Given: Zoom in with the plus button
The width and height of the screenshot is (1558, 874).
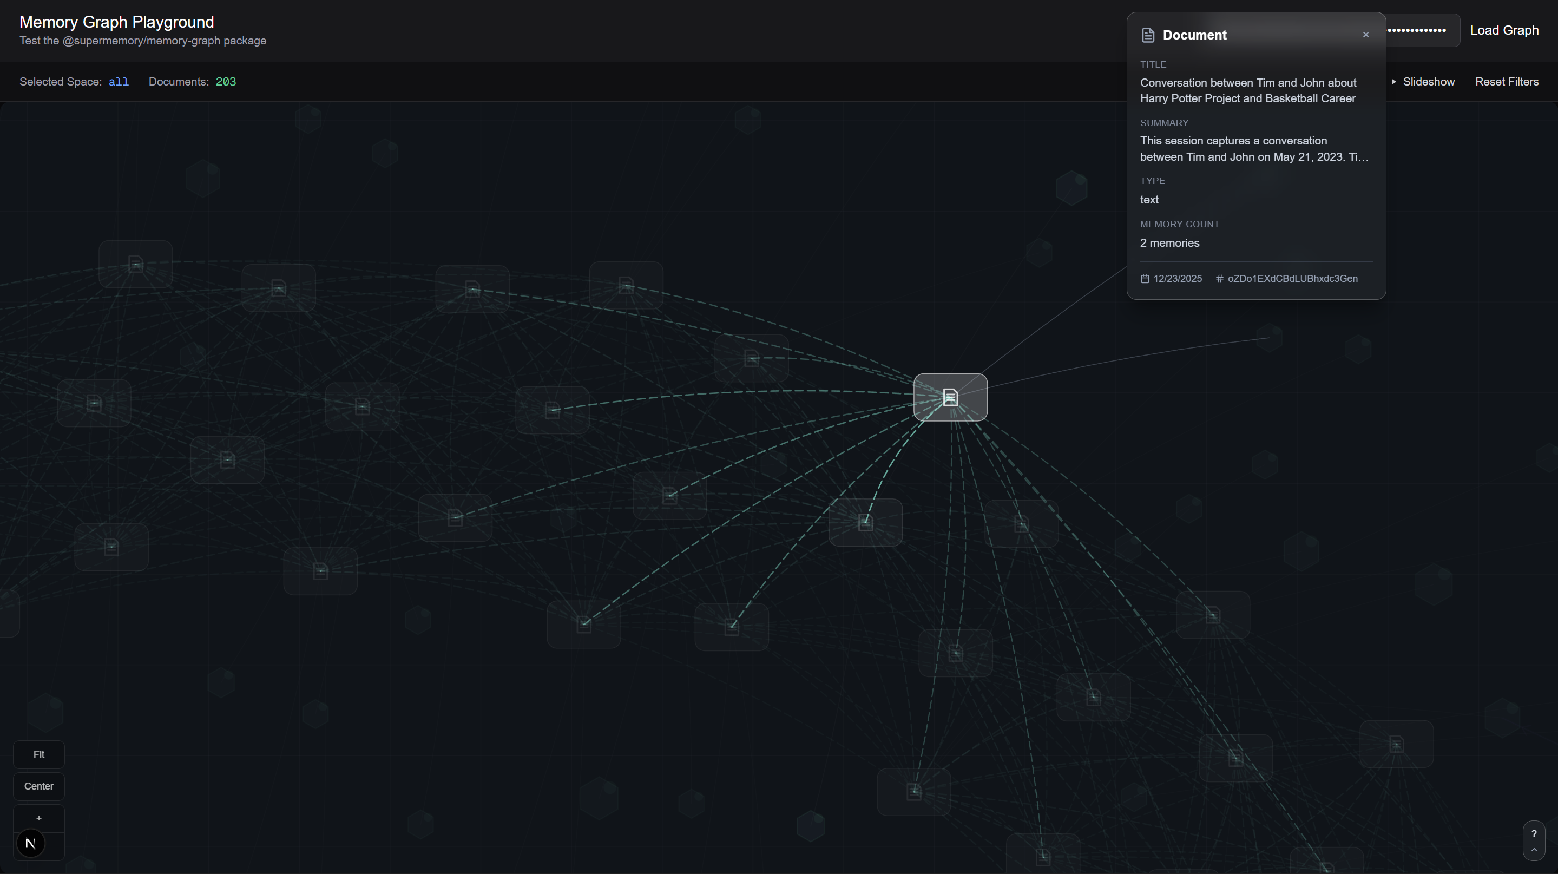Looking at the screenshot, I should pyautogui.click(x=39, y=818).
